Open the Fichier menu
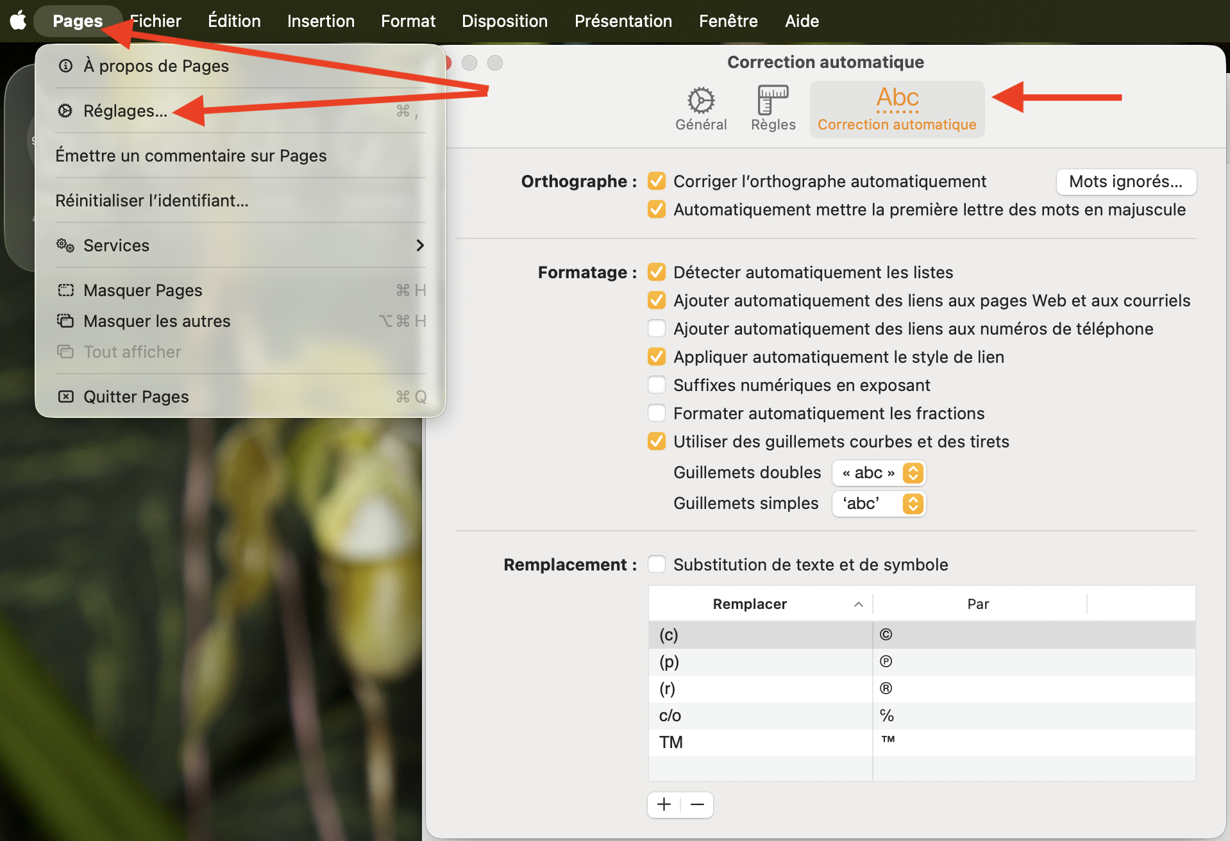Image resolution: width=1230 pixels, height=841 pixels. (x=156, y=21)
